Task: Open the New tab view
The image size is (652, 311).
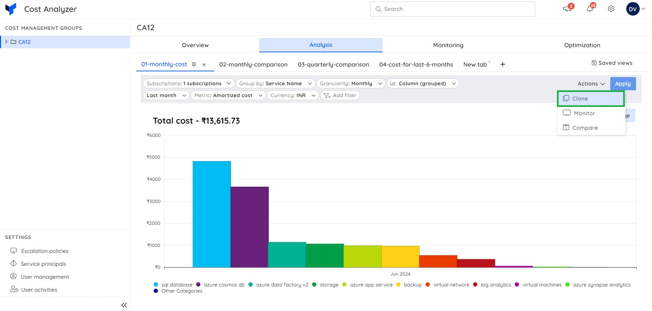Action: click(475, 65)
